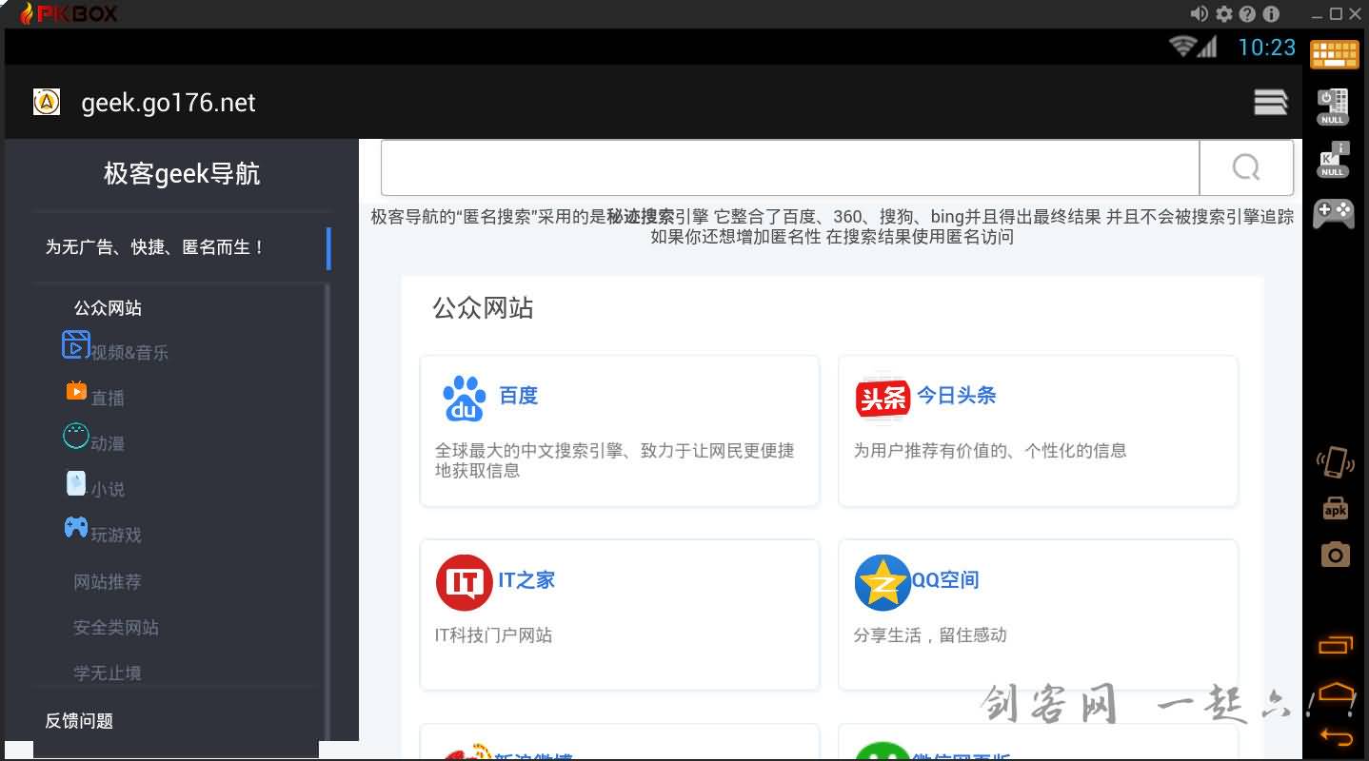Open the QQ空间 link

tap(945, 580)
